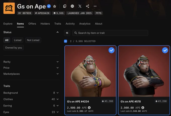Click the search magnifier icon

[76, 33]
